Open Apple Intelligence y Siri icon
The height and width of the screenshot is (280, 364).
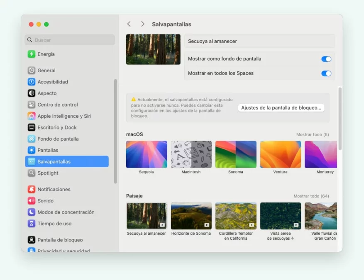tap(32, 116)
